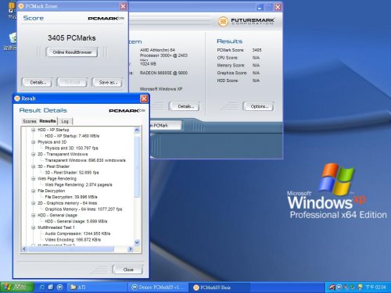This screenshot has width=391, height=293.
Task: Collapse the File Decryption node
Action: tap(34, 191)
